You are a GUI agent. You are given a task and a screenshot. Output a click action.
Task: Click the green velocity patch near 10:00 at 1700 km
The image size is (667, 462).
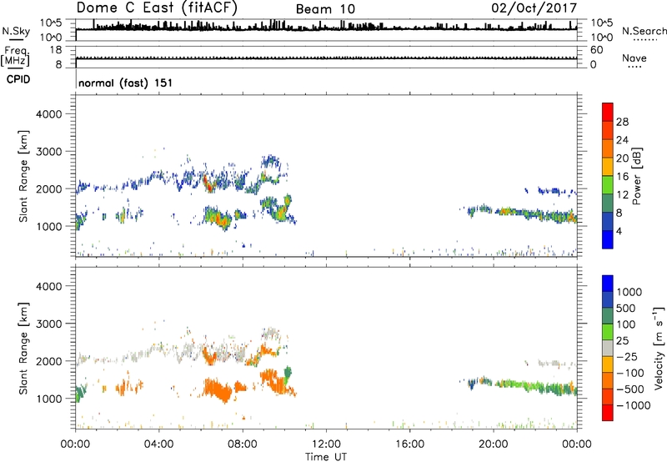click(288, 373)
